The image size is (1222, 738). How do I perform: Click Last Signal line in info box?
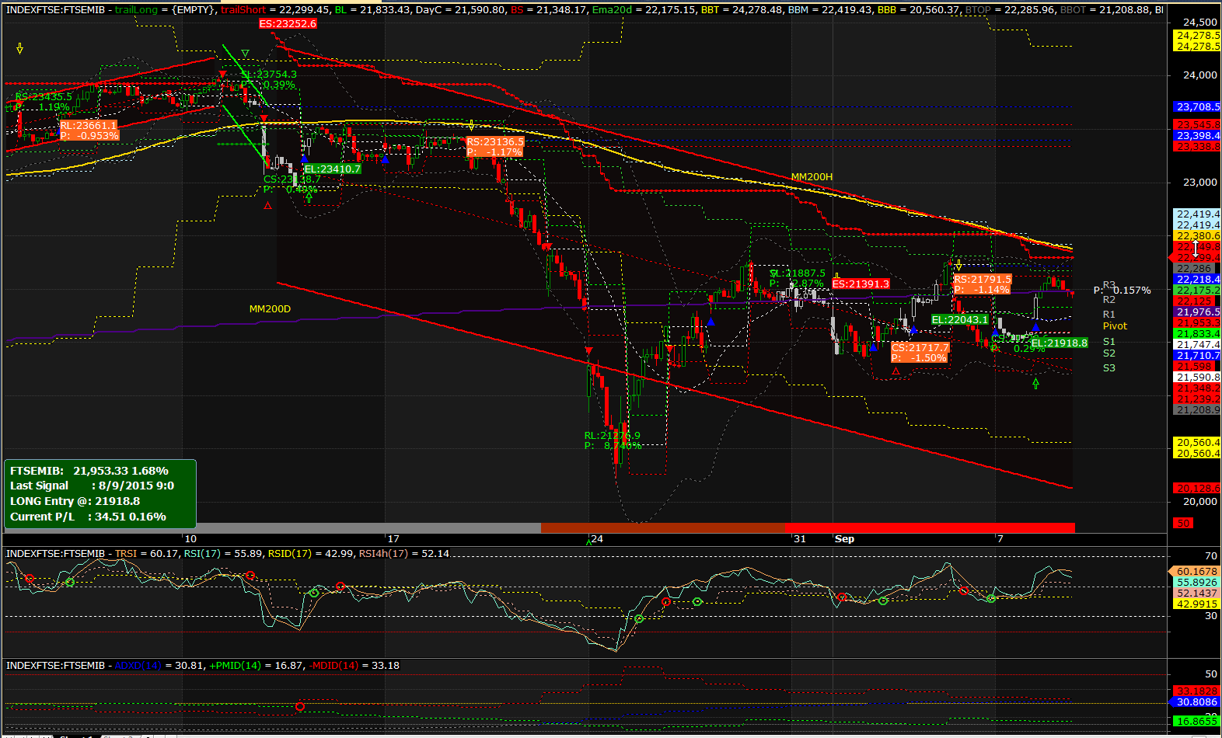click(92, 486)
